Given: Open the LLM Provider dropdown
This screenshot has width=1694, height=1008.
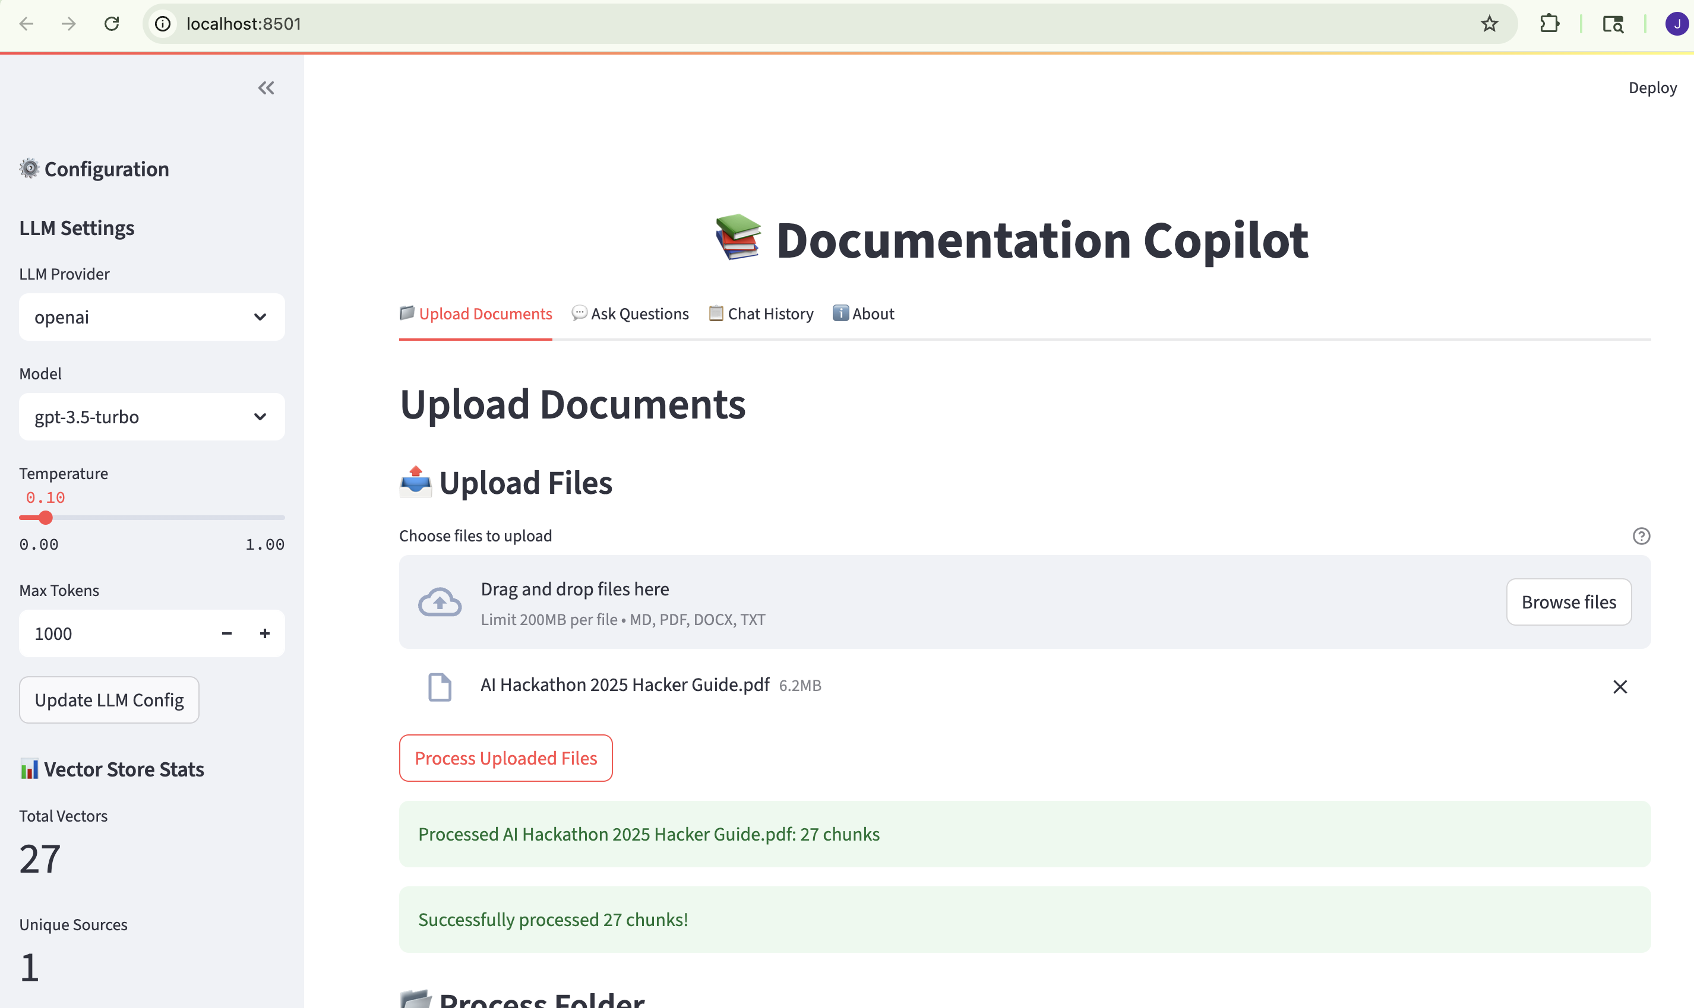Looking at the screenshot, I should [x=151, y=317].
